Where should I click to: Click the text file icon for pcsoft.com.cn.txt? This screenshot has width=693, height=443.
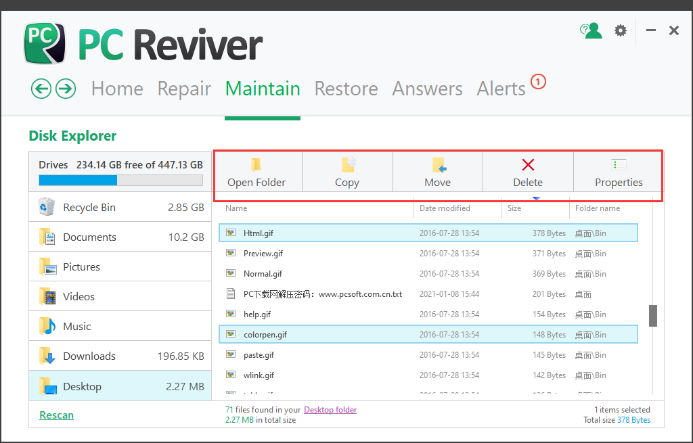[x=230, y=294]
